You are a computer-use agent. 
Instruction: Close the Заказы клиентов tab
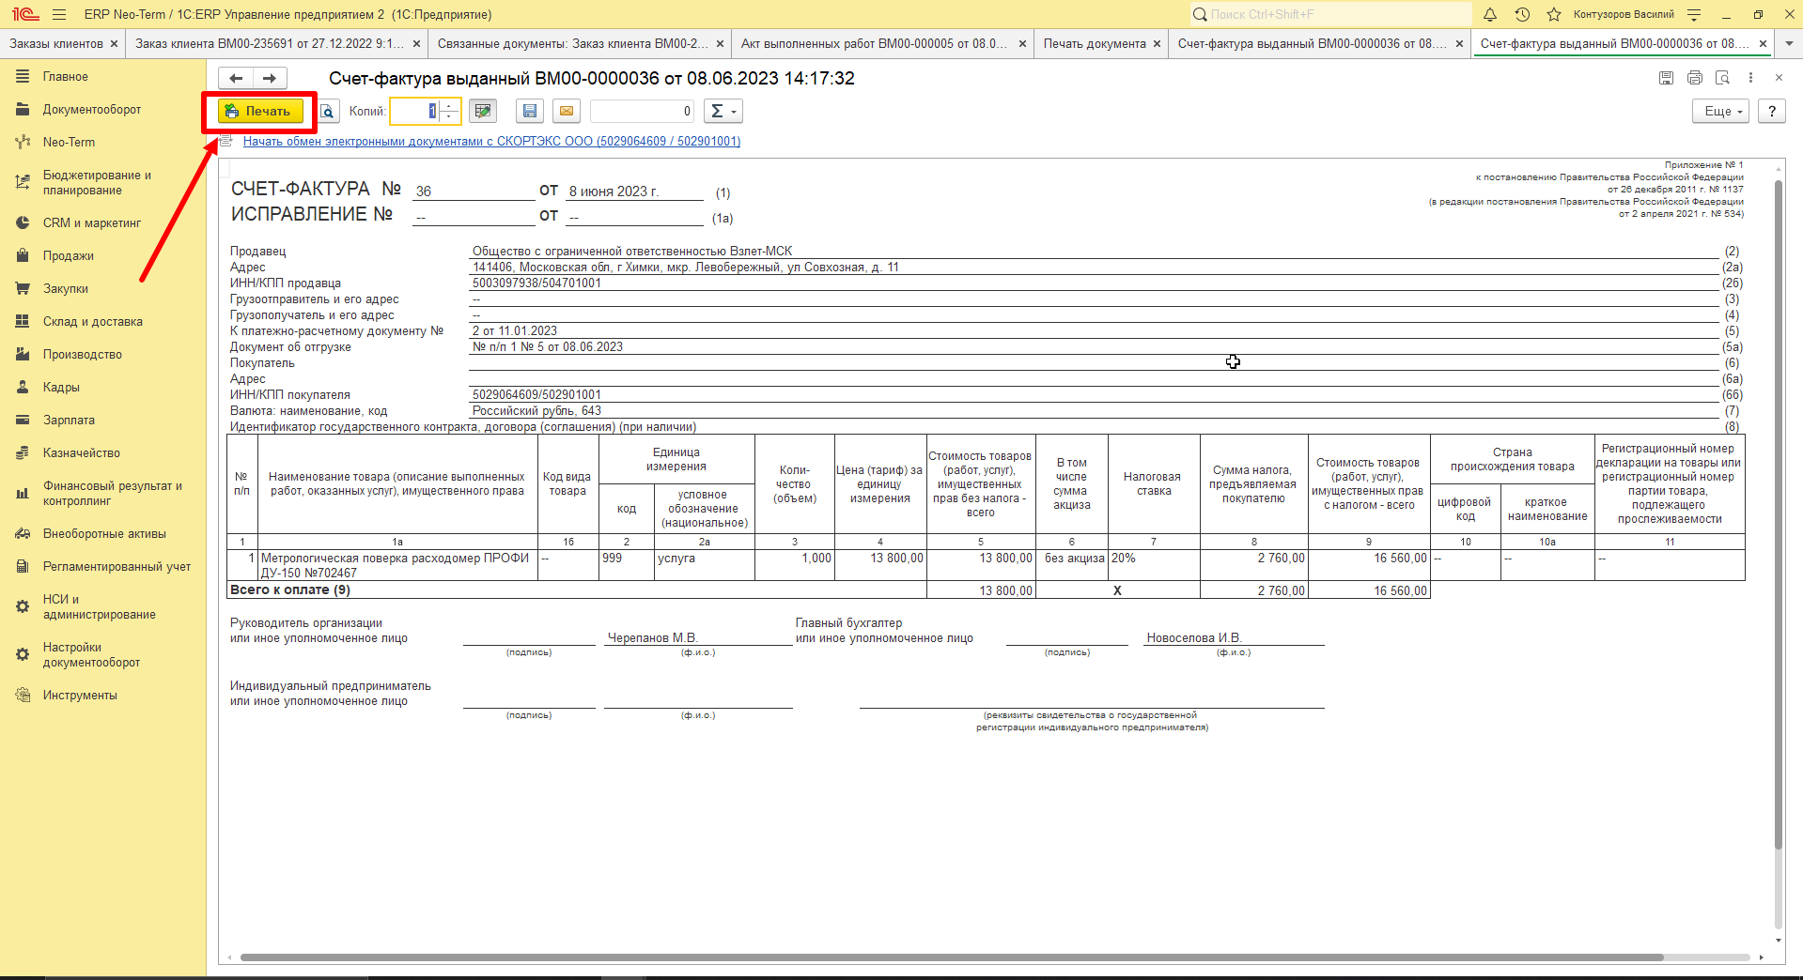[x=114, y=43]
